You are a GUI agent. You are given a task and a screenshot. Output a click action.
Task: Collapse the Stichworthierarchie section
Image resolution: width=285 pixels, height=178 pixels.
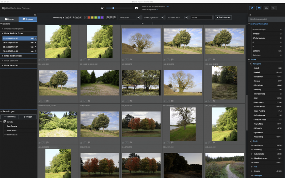(x=249, y=24)
